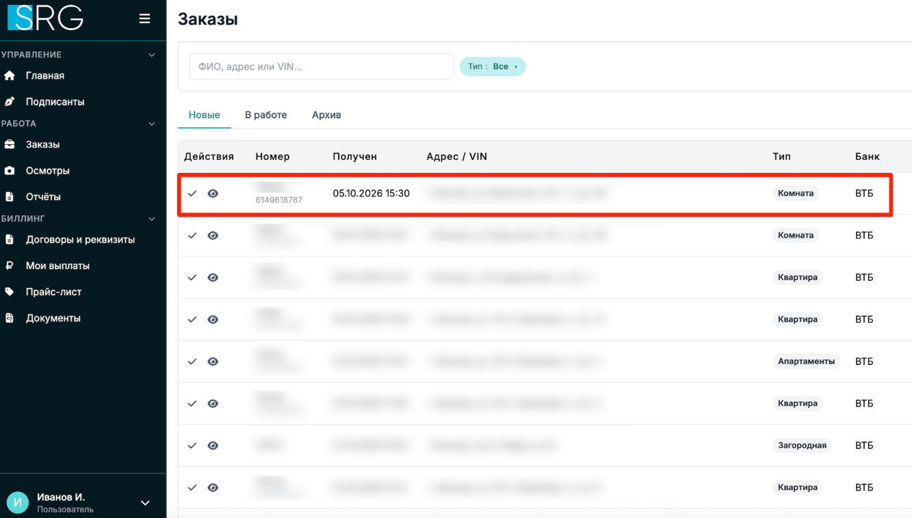Focus the ФИО, адрес или VIN search field
This screenshot has height=518, width=912.
pyautogui.click(x=322, y=67)
